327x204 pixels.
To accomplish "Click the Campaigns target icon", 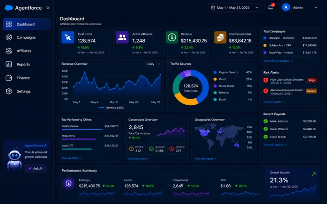I will 9,37.
